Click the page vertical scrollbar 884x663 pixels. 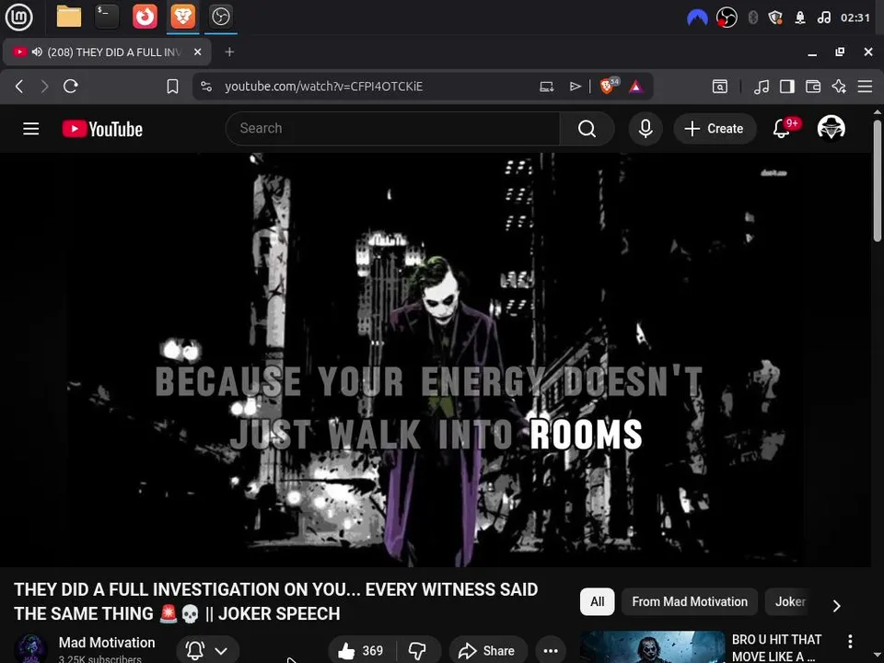pyautogui.click(x=878, y=180)
